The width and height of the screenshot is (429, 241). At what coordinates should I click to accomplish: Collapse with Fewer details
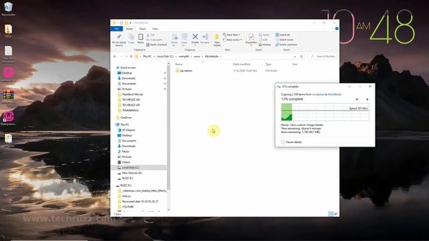[292, 142]
